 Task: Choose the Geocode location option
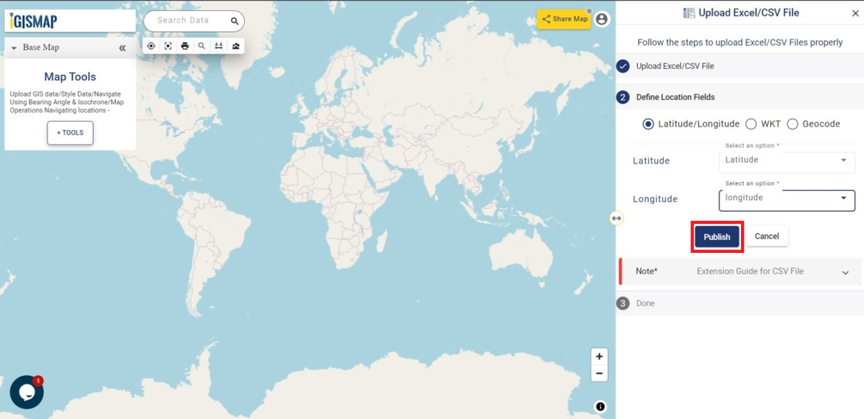792,124
